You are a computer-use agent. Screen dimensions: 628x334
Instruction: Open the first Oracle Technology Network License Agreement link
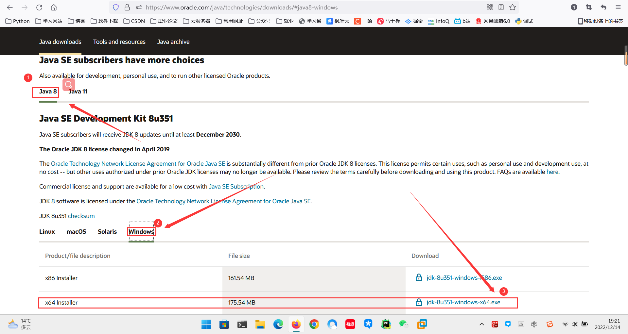pyautogui.click(x=138, y=163)
